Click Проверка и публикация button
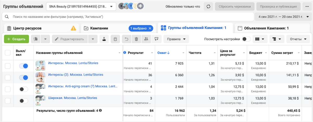Screen dimensions: 313x122 [x=279, y=6]
